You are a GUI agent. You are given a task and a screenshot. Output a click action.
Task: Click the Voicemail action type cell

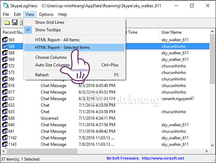(x=49, y=118)
